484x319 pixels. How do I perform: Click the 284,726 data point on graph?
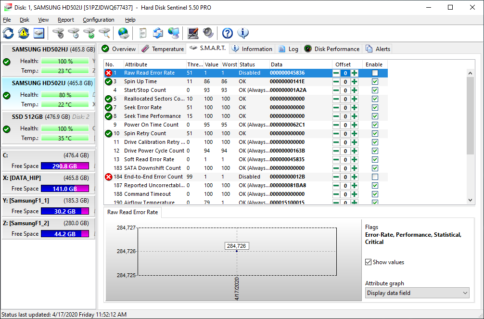point(237,251)
